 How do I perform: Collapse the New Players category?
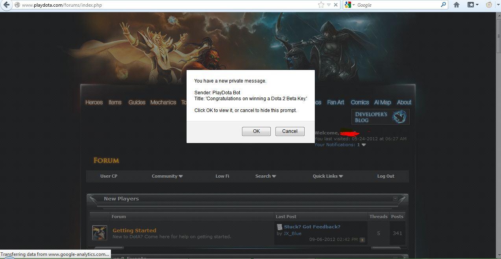[395, 199]
